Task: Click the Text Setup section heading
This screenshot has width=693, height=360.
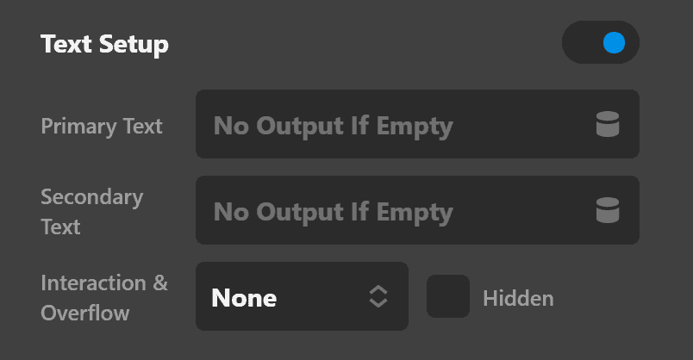Action: (x=105, y=44)
